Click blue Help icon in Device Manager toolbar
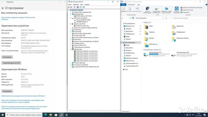 [78, 7]
